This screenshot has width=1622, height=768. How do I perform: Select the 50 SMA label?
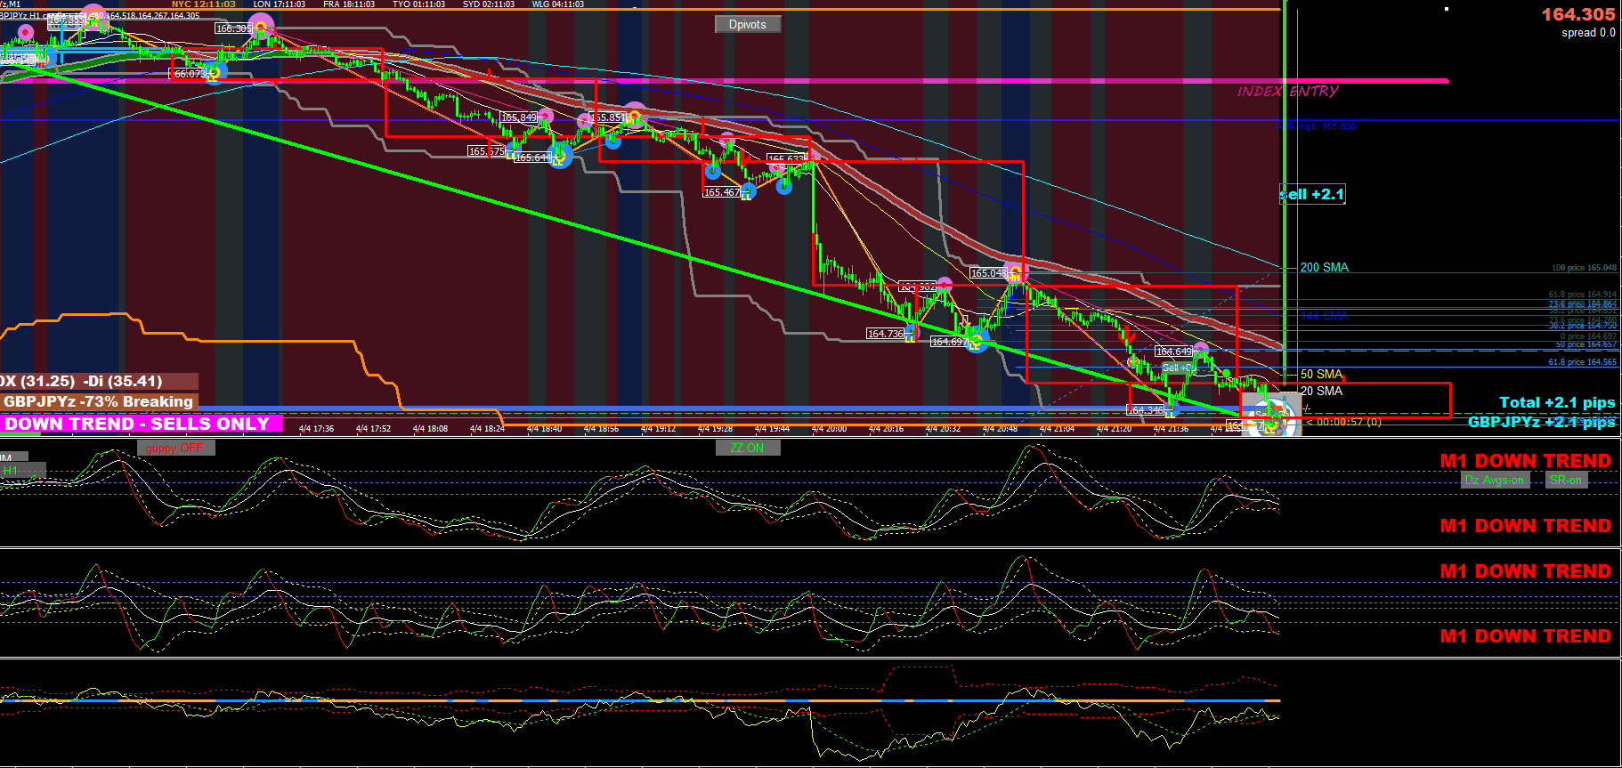1321,374
